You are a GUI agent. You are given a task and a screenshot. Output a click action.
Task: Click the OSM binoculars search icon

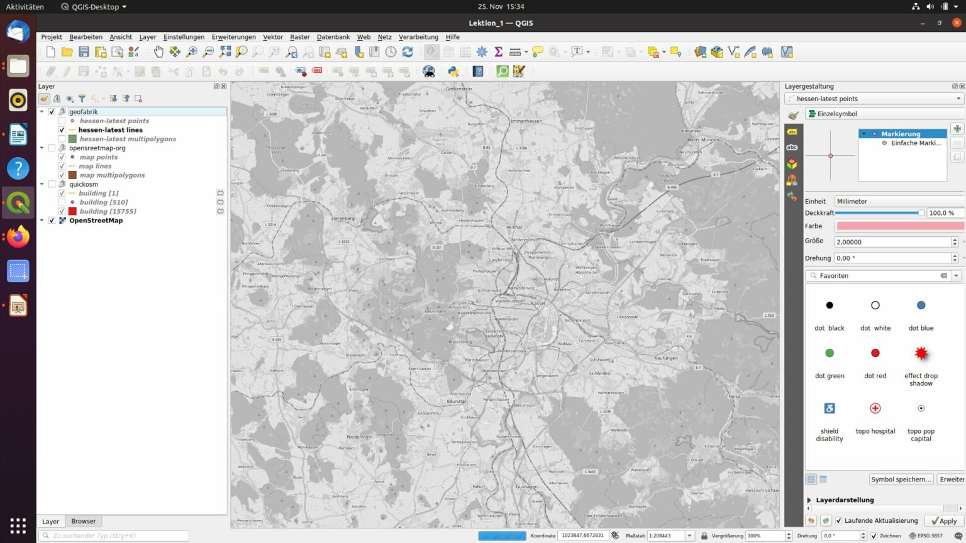(x=429, y=72)
